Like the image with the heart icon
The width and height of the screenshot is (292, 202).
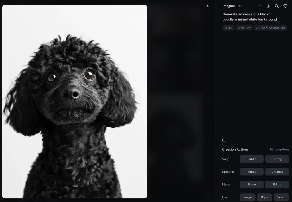click(285, 6)
